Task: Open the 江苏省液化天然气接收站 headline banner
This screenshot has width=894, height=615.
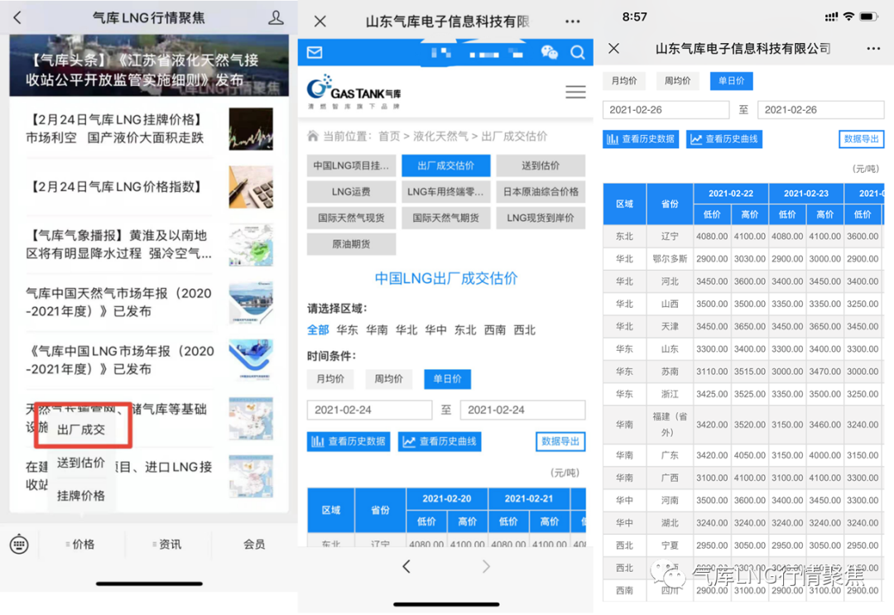Action: pos(149,65)
